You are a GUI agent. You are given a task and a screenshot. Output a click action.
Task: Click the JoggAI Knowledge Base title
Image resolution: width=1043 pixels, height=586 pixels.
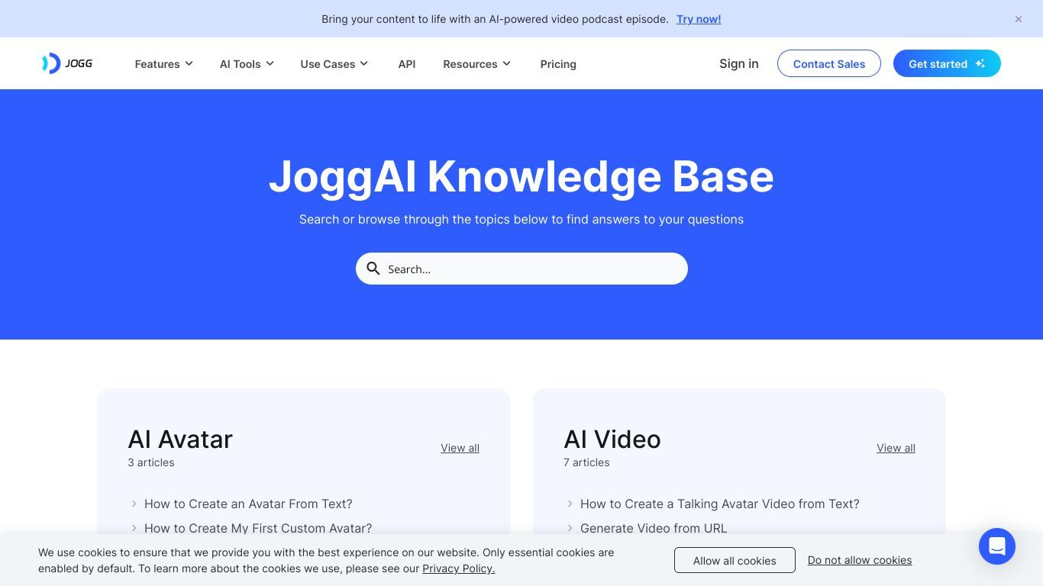tap(521, 176)
